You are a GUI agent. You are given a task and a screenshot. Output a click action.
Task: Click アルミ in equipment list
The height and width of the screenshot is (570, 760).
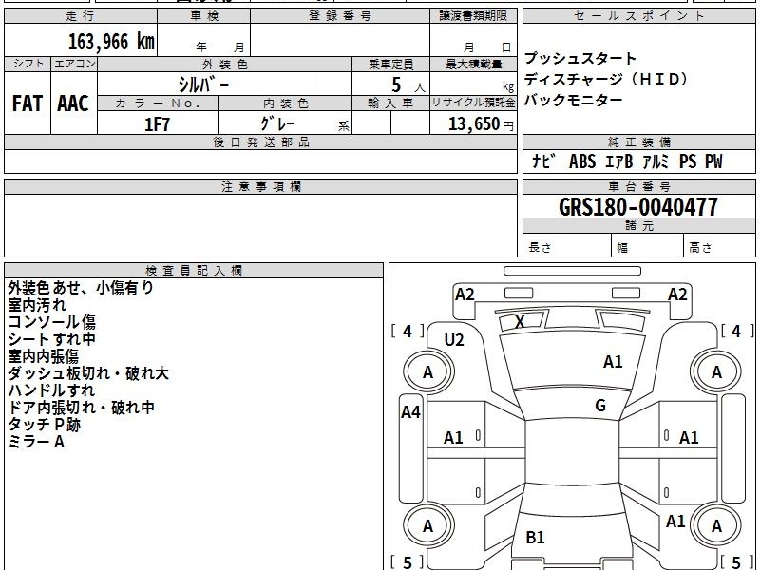click(x=655, y=161)
